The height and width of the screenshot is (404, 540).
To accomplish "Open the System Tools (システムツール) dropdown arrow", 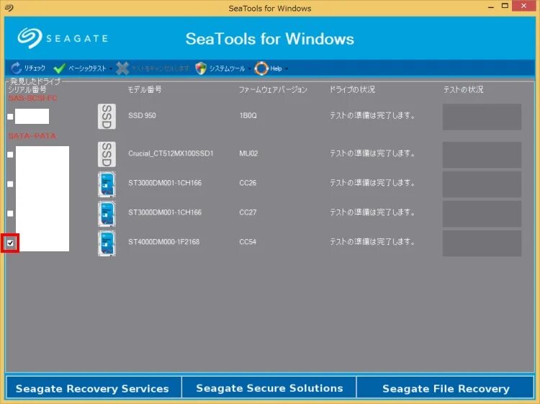I will click(249, 69).
